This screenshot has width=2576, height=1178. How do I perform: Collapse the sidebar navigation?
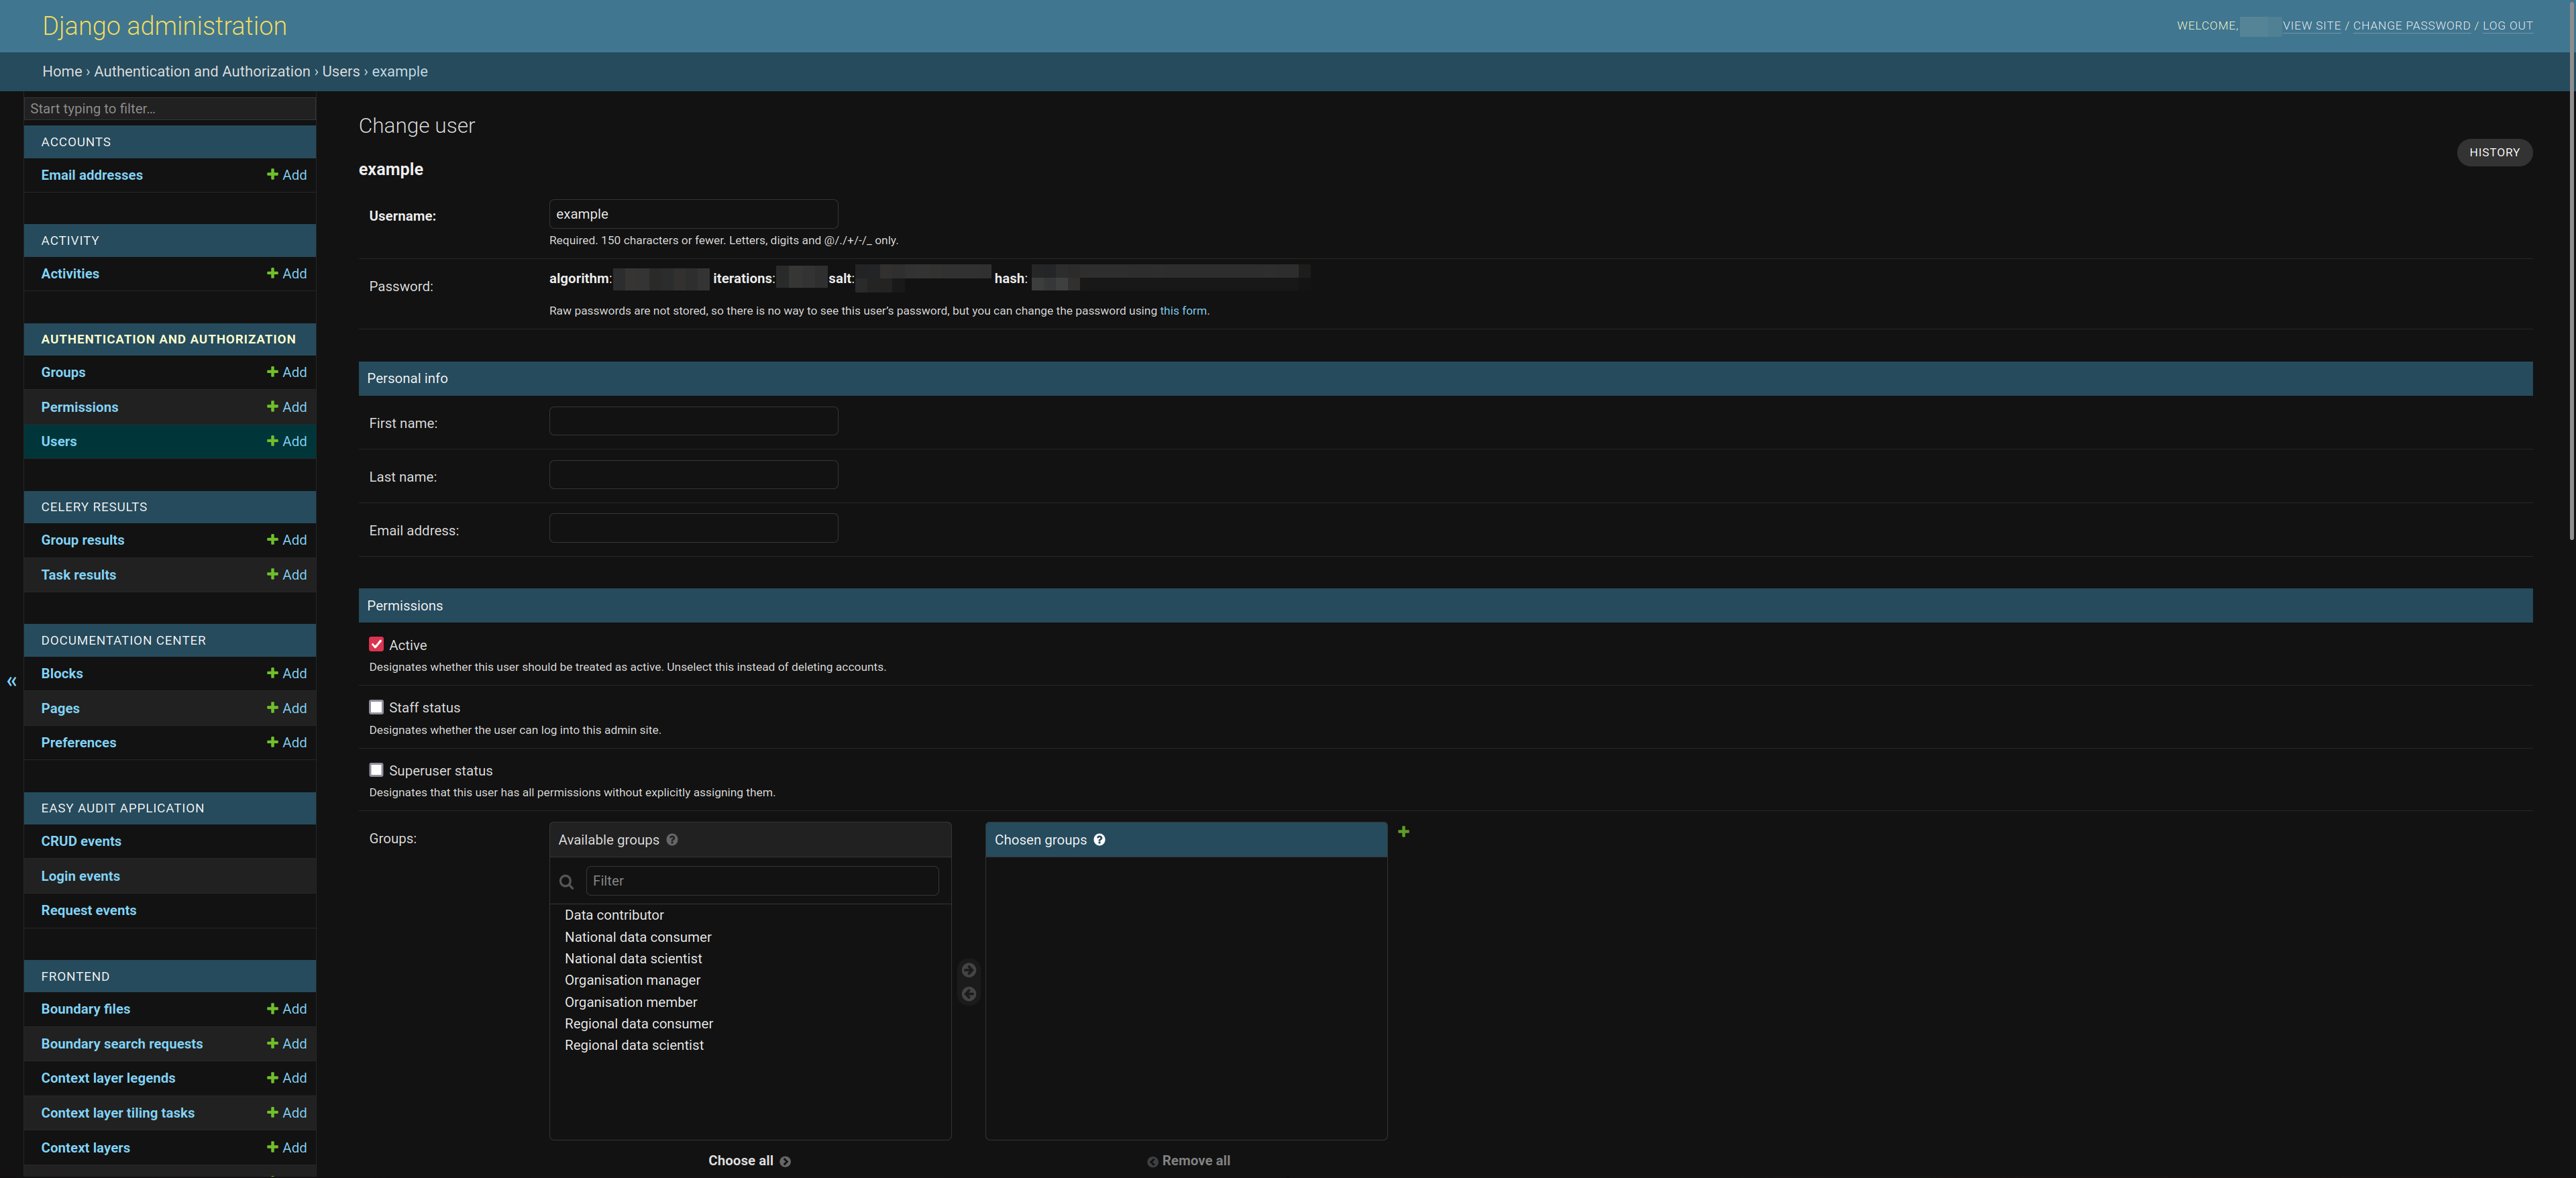(12, 682)
